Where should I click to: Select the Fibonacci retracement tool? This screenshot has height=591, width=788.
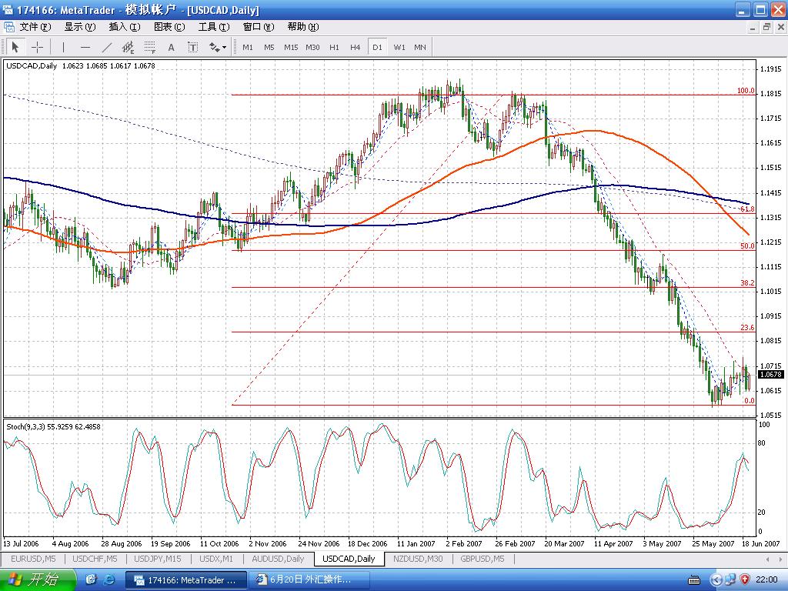coord(149,47)
